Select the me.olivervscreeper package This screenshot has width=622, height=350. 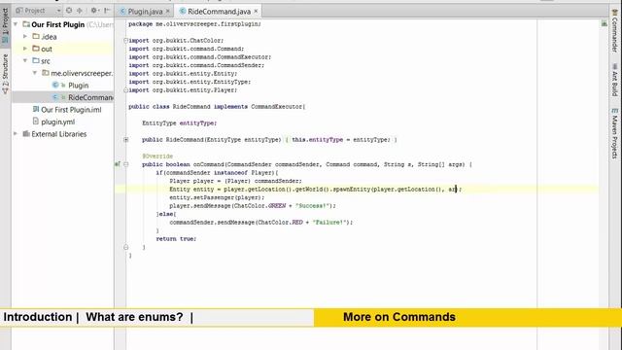click(x=82, y=74)
